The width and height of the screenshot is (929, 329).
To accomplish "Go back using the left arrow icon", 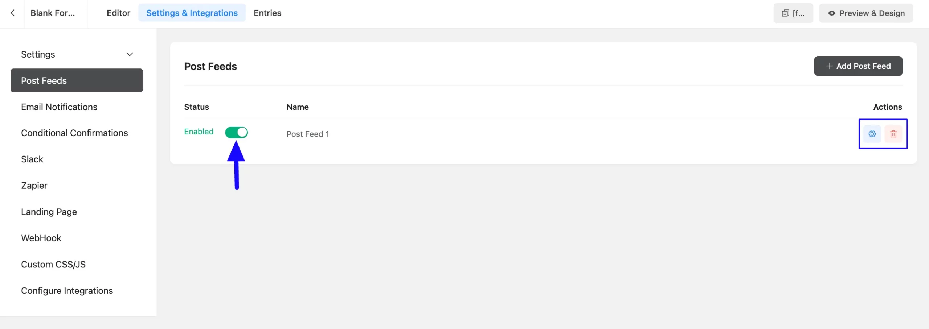I will [x=12, y=13].
